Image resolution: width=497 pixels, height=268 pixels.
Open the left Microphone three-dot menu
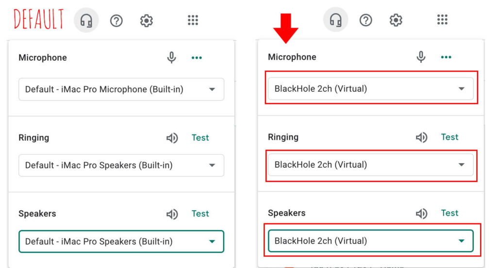pyautogui.click(x=197, y=58)
